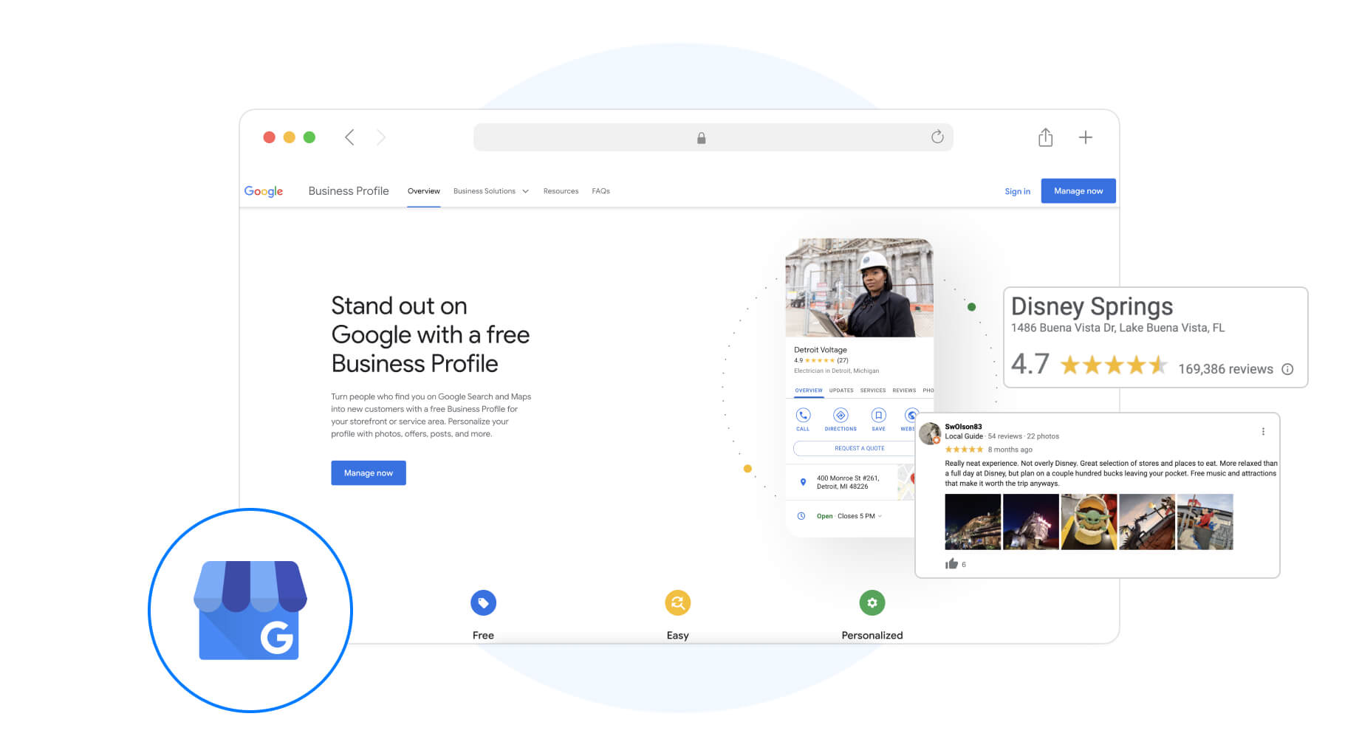Screen dimensions: 1359x753
Task: Click the Google logo
Action: point(264,191)
